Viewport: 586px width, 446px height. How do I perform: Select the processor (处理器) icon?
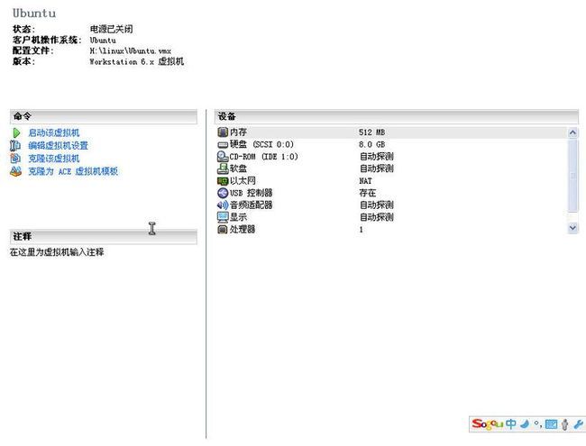(x=223, y=230)
